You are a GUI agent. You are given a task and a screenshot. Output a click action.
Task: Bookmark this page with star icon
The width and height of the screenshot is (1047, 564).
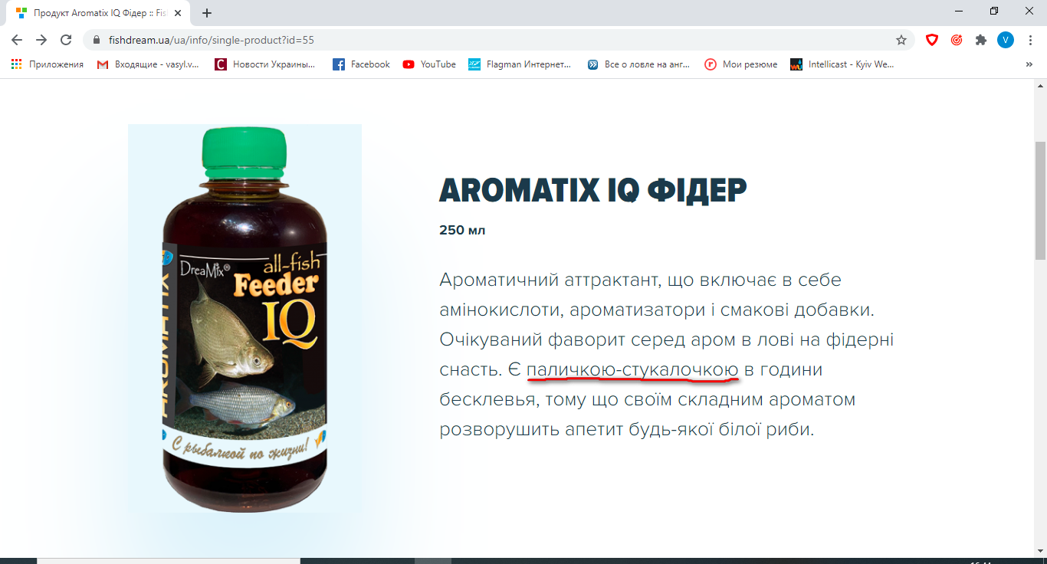coord(901,40)
